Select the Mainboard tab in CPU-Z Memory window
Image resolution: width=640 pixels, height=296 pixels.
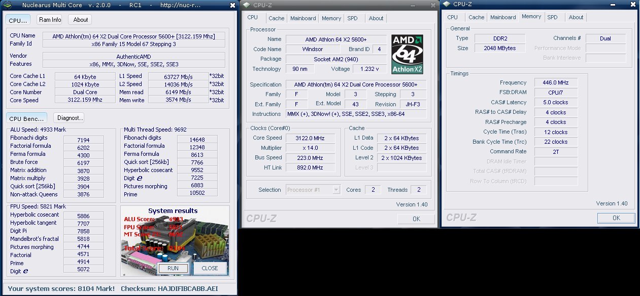click(x=503, y=17)
